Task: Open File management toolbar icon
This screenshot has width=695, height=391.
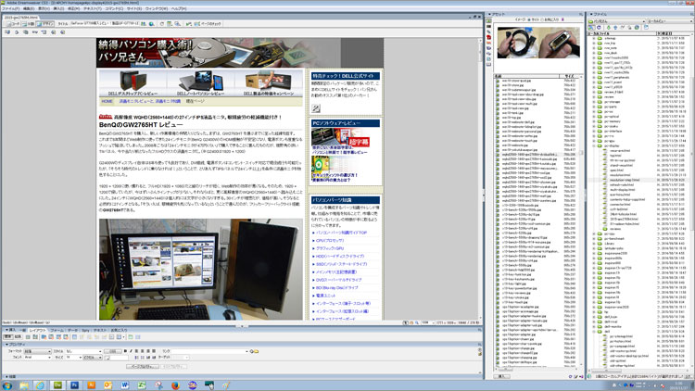Action: pos(144,24)
